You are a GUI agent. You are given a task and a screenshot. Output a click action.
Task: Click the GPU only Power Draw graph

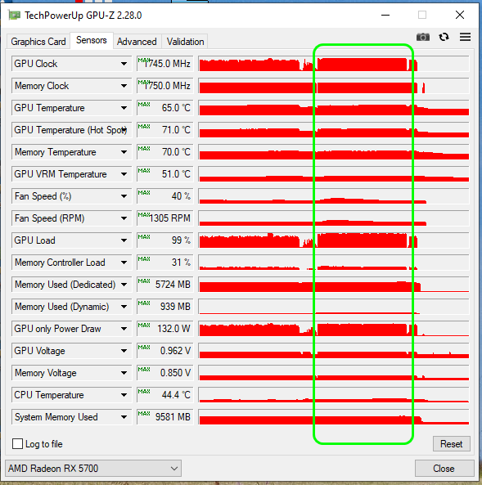coord(334,329)
